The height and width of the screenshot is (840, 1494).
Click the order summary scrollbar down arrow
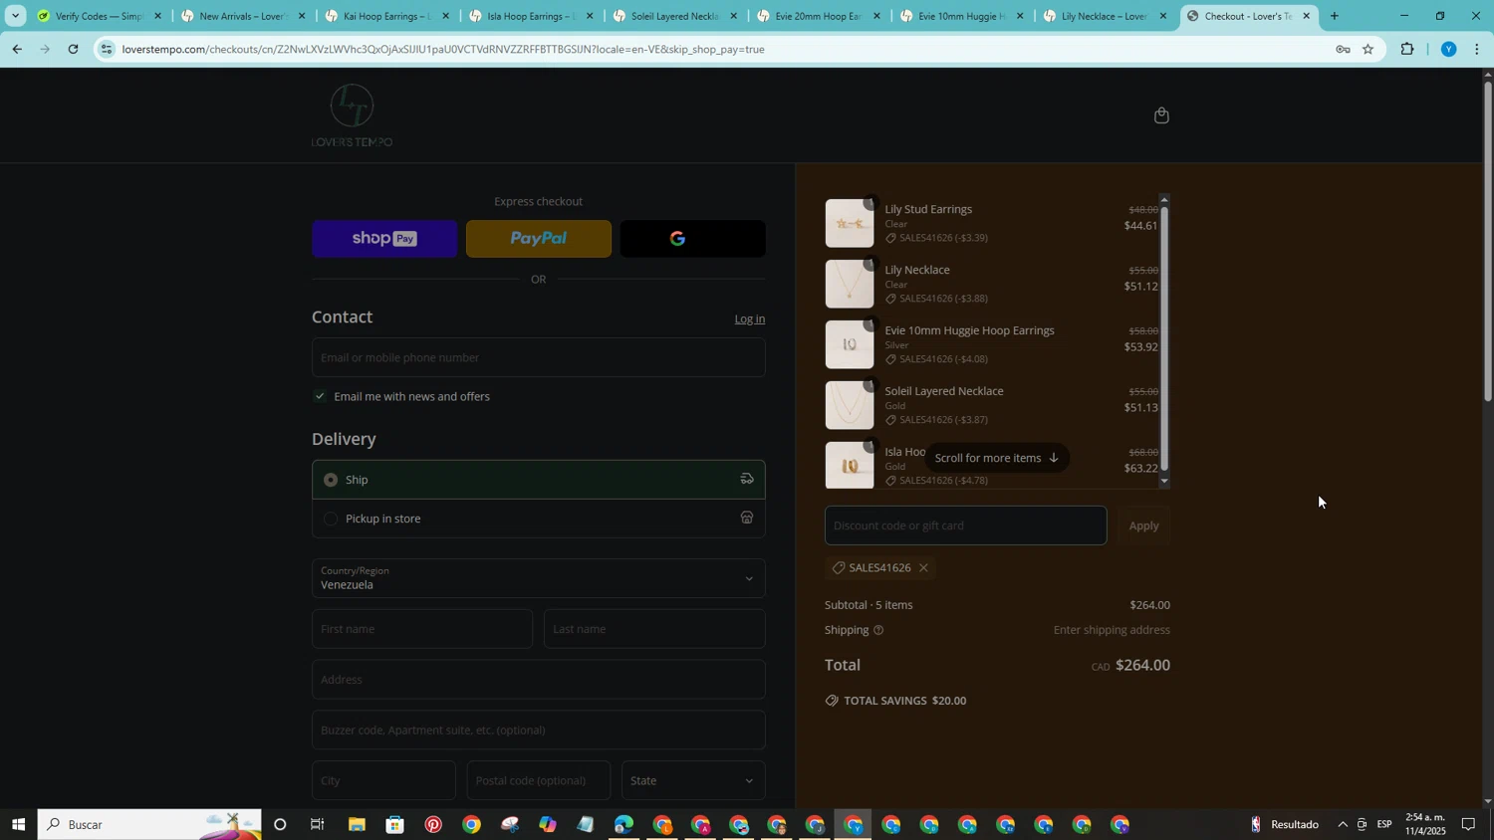1164,482
